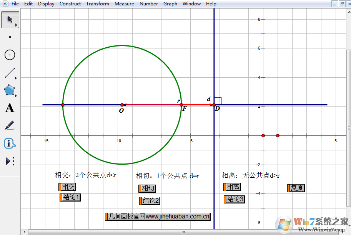Image resolution: width=351 pixels, height=235 pixels.
Task: Show 结论1 with its button
Action: click(x=71, y=197)
